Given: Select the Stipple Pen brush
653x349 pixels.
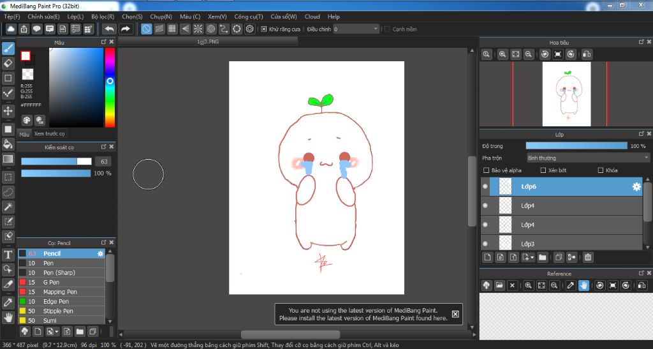Looking at the screenshot, I should click(x=61, y=311).
